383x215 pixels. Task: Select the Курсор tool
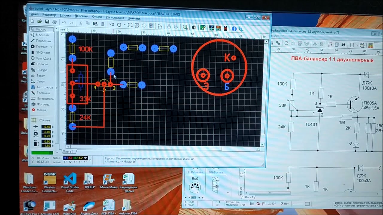coord(42,30)
